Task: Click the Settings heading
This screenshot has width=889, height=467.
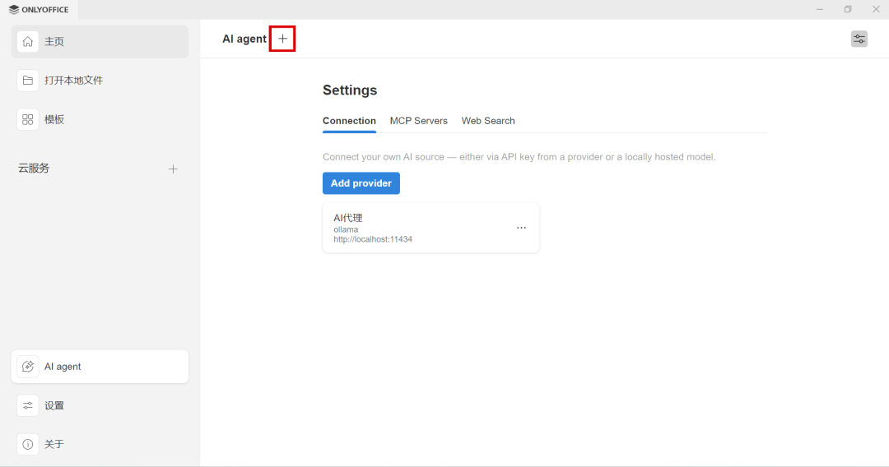Action: [x=350, y=90]
